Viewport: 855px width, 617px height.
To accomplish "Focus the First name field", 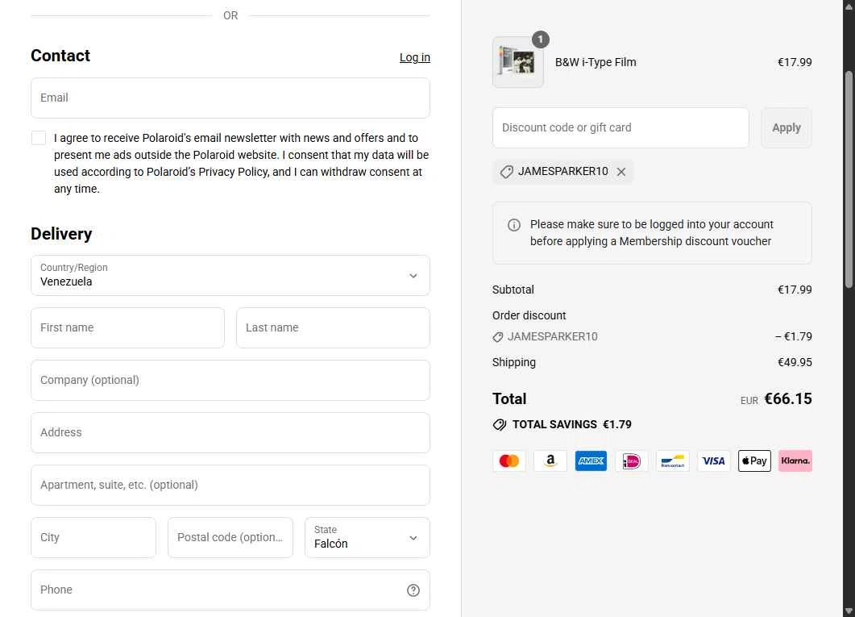I will click(x=127, y=328).
